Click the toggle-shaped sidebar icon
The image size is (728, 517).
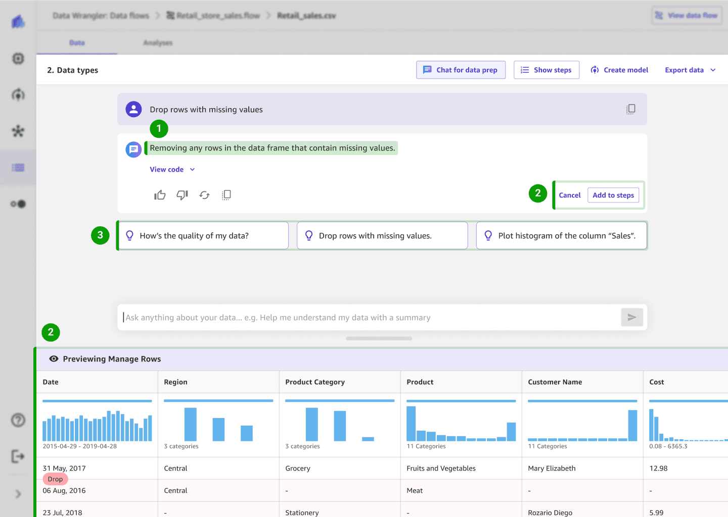(x=18, y=204)
